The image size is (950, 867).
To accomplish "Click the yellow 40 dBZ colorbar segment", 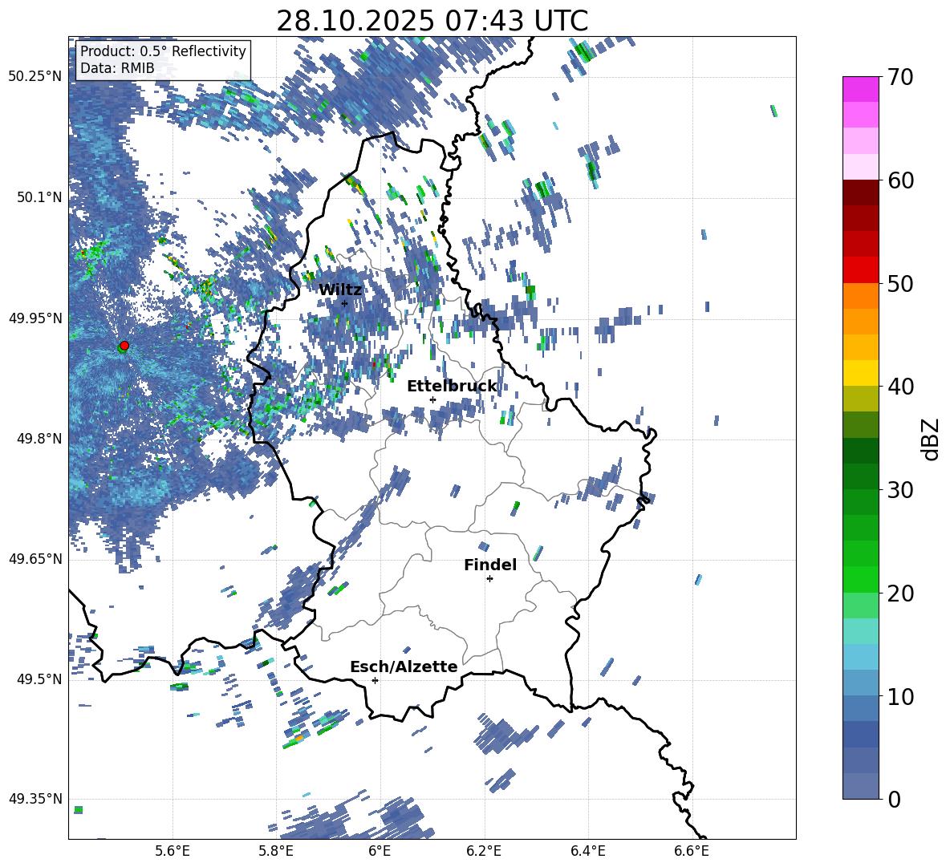I will pyautogui.click(x=860, y=373).
